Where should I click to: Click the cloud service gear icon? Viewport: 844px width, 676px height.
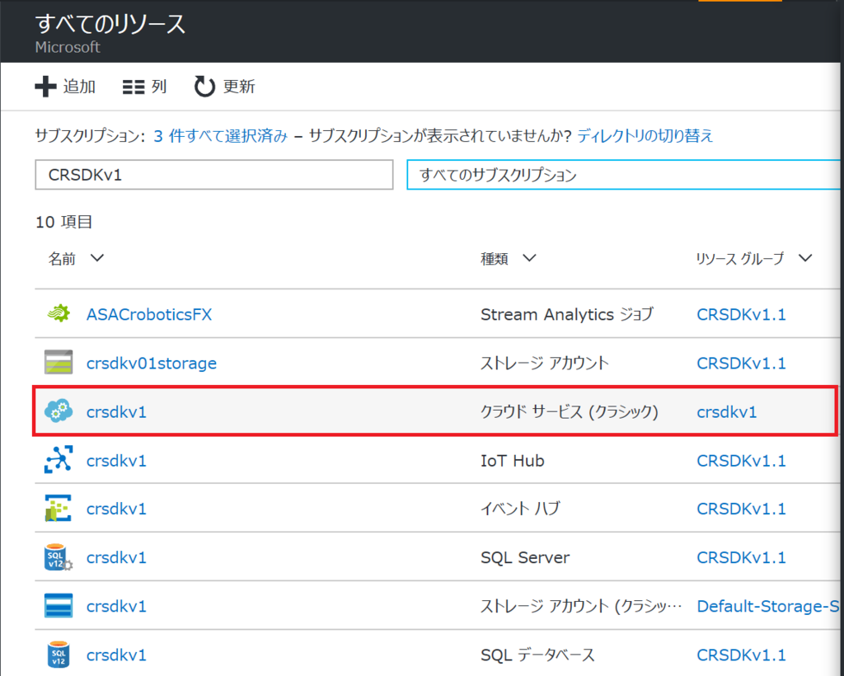click(59, 411)
